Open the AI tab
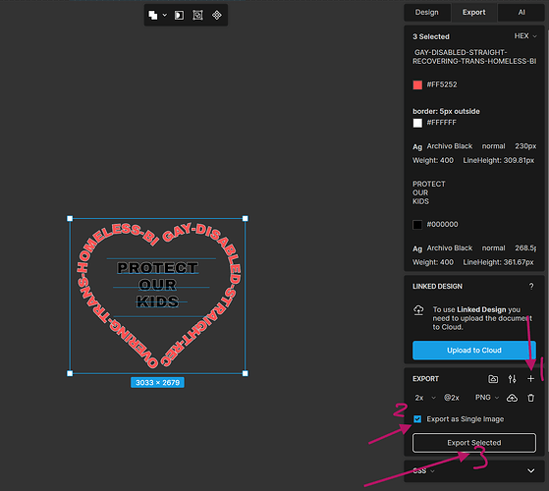The width and height of the screenshot is (549, 491). click(x=522, y=12)
